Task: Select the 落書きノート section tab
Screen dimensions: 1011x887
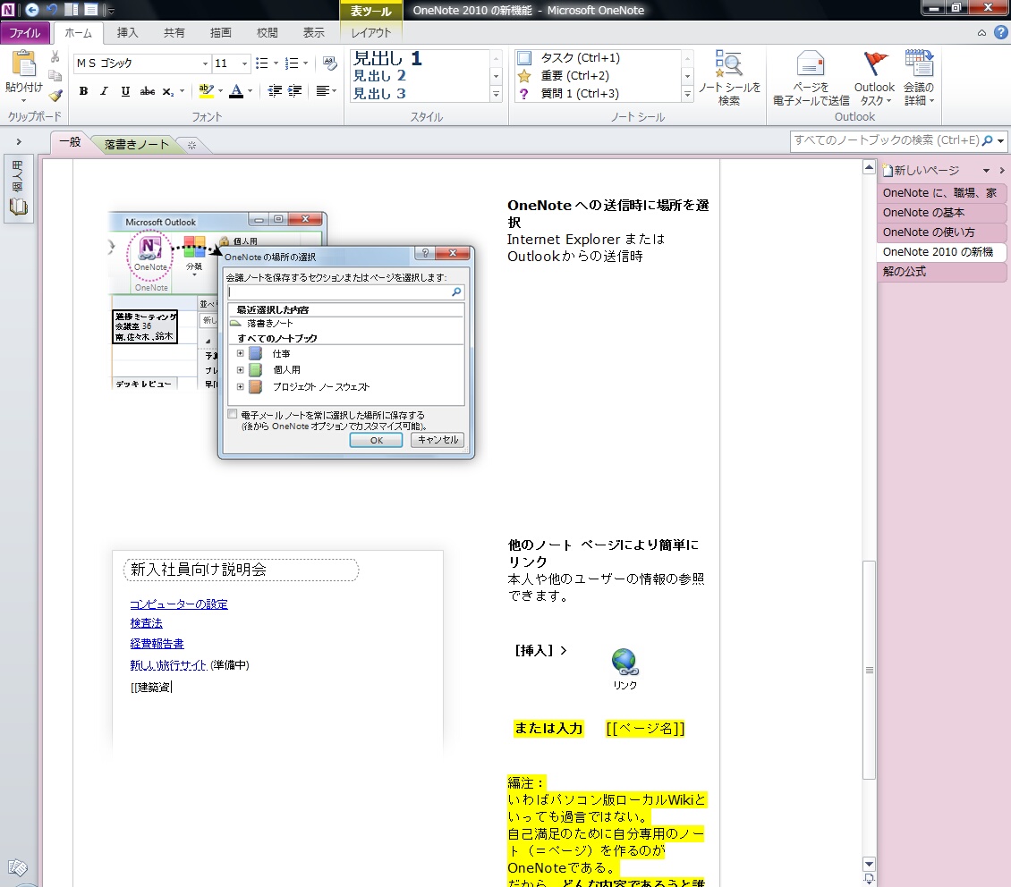Action: 137,144
